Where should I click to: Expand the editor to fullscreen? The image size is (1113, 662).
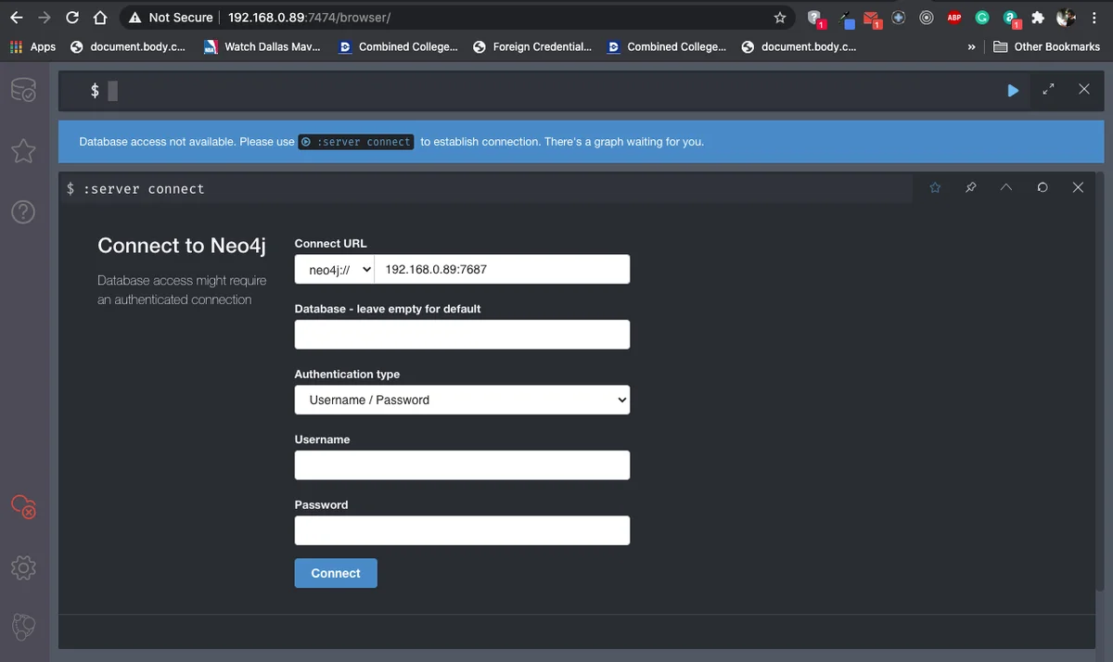pyautogui.click(x=1048, y=90)
